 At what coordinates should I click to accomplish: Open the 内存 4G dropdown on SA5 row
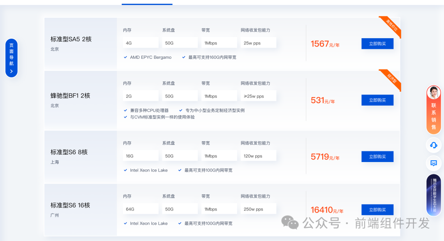140,42
